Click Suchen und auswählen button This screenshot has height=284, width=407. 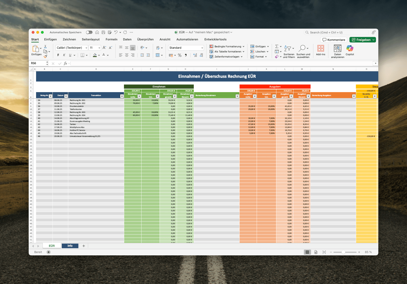tap(303, 51)
